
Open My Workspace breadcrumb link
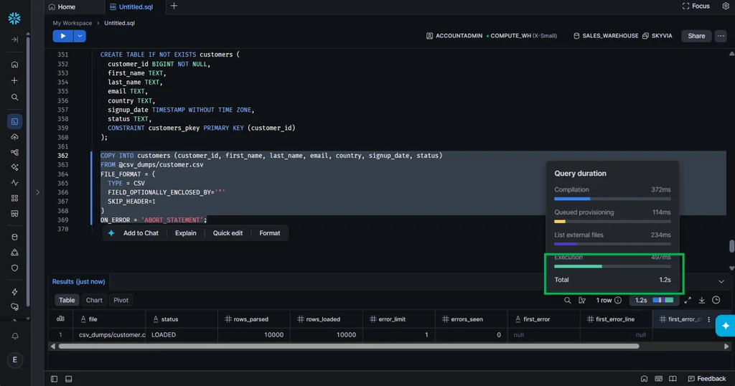[x=72, y=23]
